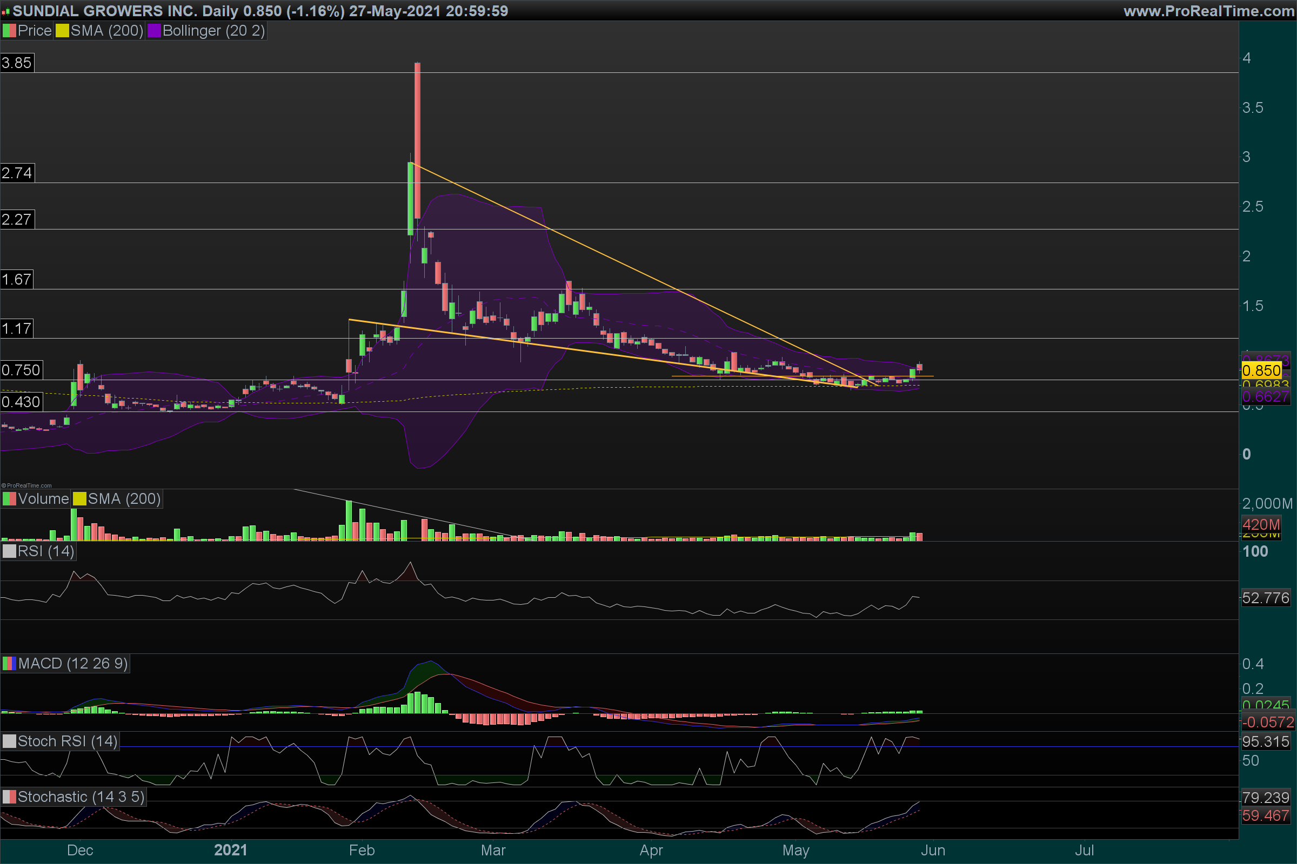
Task: Click the 0.430 support level label
Action: (21, 402)
